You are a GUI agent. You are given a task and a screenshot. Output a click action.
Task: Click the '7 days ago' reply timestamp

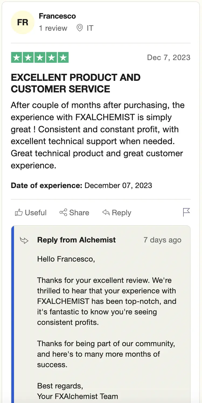[x=162, y=240]
